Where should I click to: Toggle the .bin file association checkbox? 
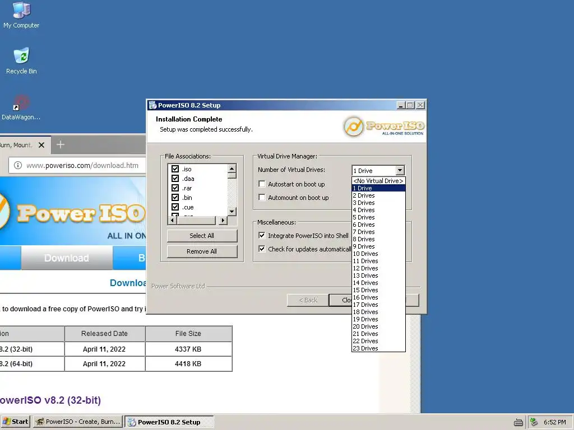point(175,198)
